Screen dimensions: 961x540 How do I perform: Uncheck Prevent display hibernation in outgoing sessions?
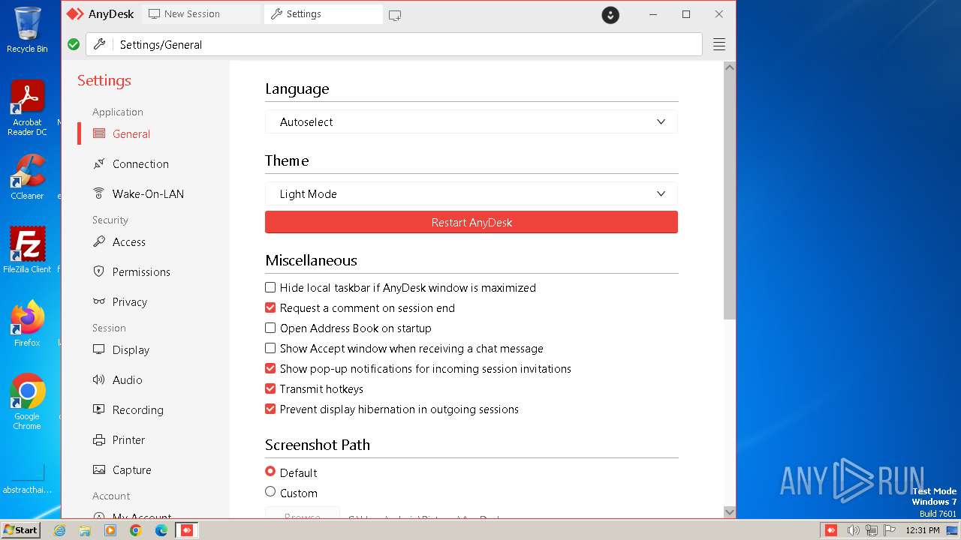[270, 409]
